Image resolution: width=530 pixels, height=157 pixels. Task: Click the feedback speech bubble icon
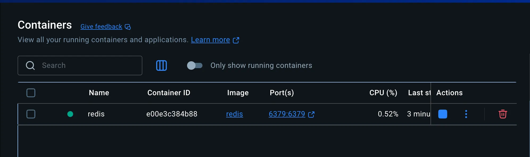[x=128, y=27]
